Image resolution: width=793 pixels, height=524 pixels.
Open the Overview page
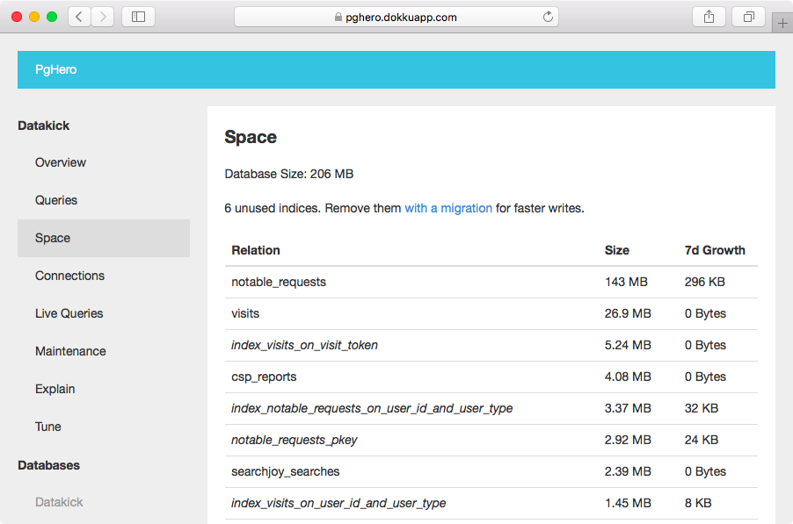point(61,162)
